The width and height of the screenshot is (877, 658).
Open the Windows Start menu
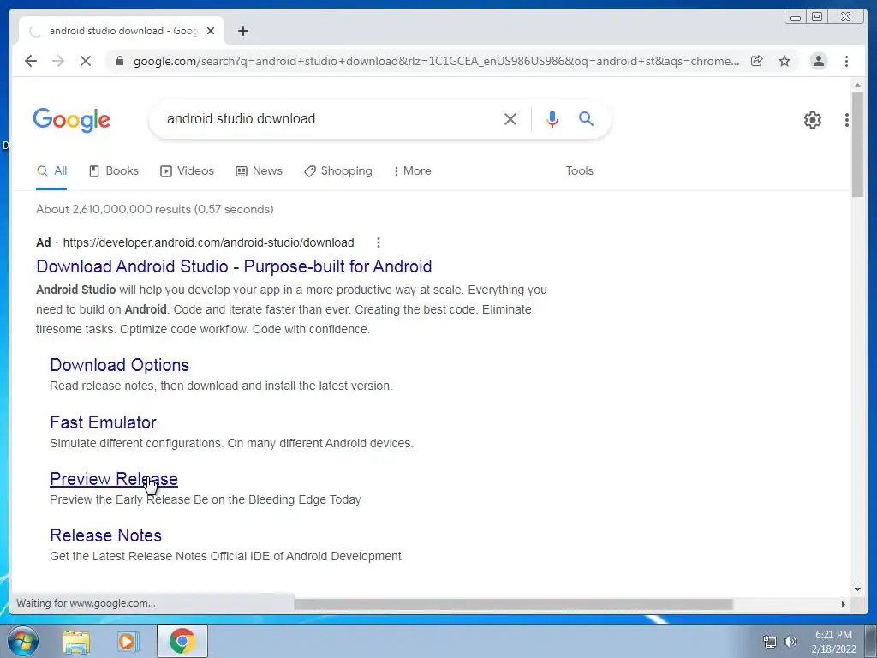point(23,641)
